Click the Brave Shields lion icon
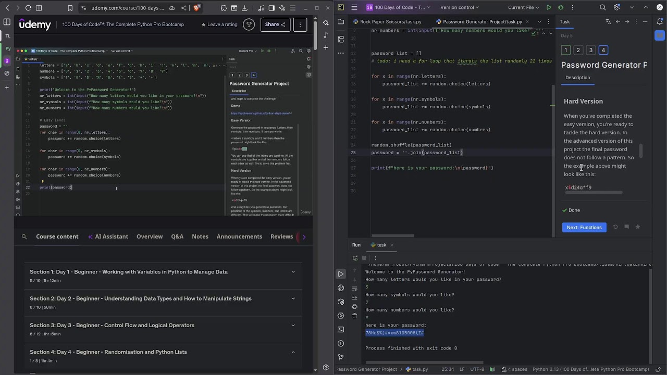The image size is (667, 375). pos(196,8)
